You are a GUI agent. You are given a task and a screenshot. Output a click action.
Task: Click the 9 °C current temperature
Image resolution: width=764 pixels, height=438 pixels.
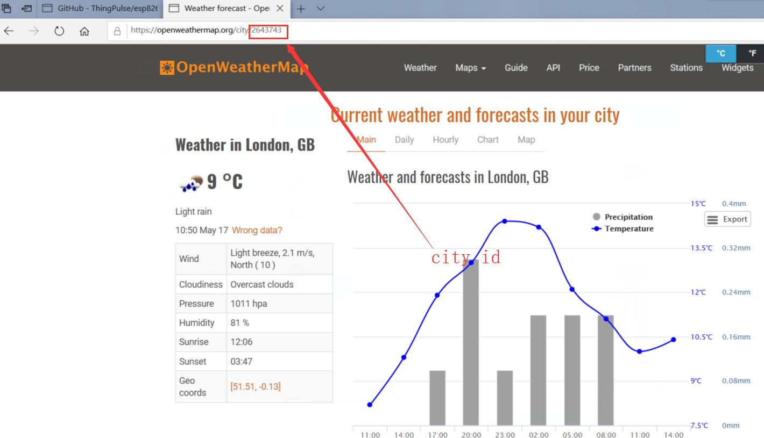click(225, 182)
